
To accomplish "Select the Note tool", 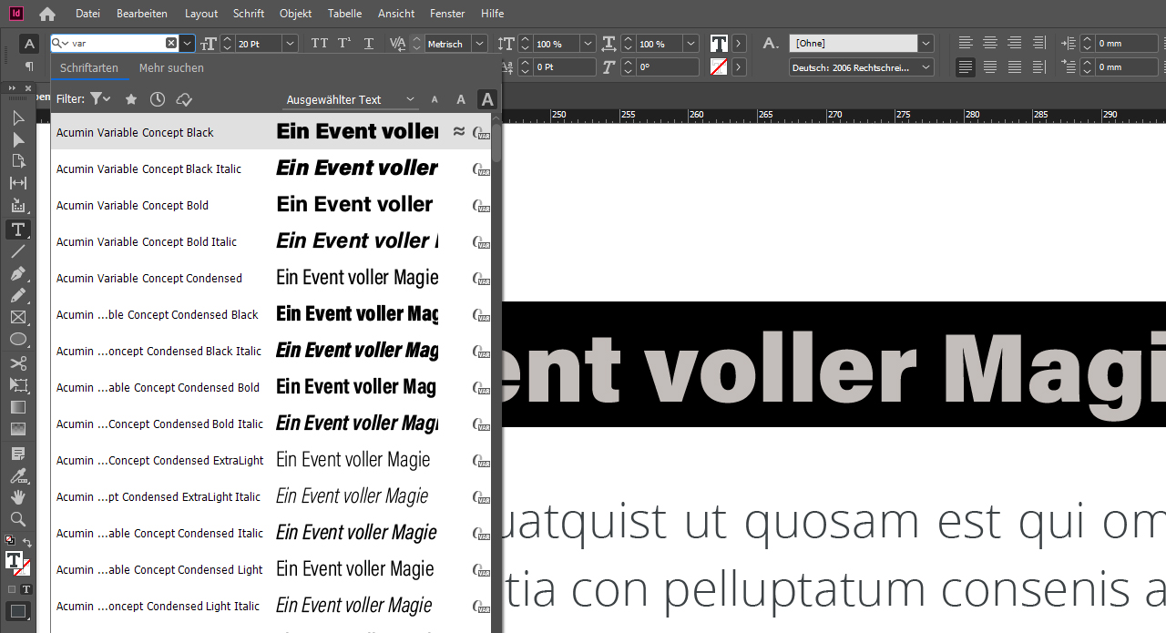I will [17, 453].
